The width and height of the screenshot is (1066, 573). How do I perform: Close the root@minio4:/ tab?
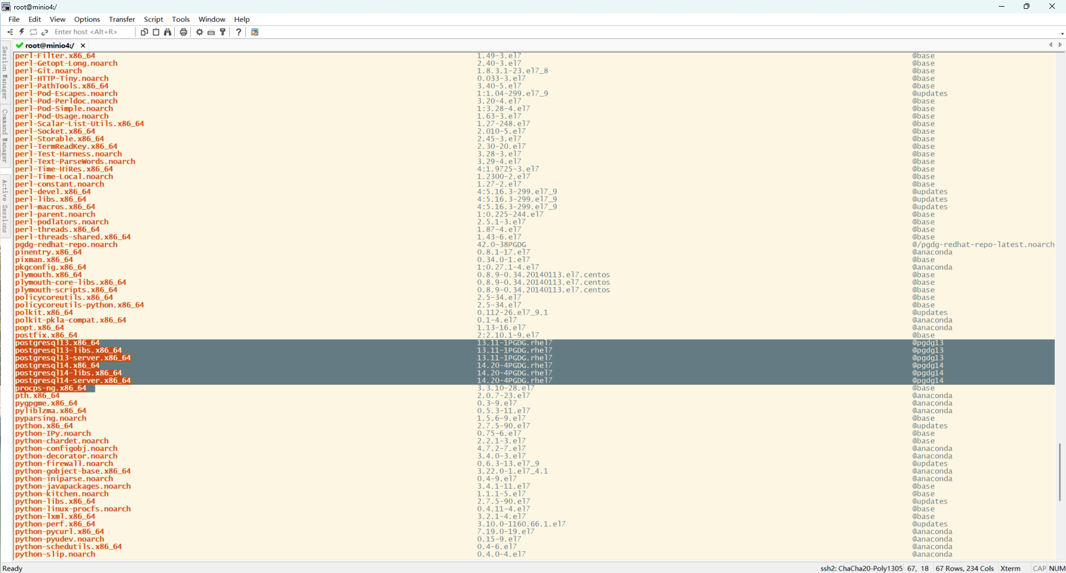point(83,46)
